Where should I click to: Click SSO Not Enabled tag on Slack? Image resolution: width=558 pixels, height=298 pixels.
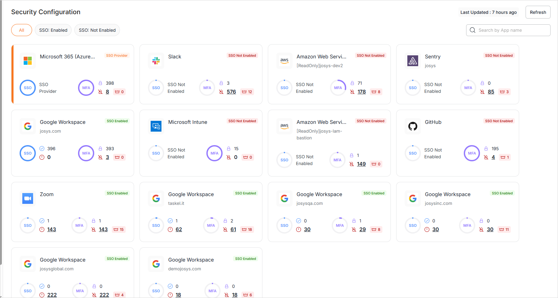(x=242, y=56)
